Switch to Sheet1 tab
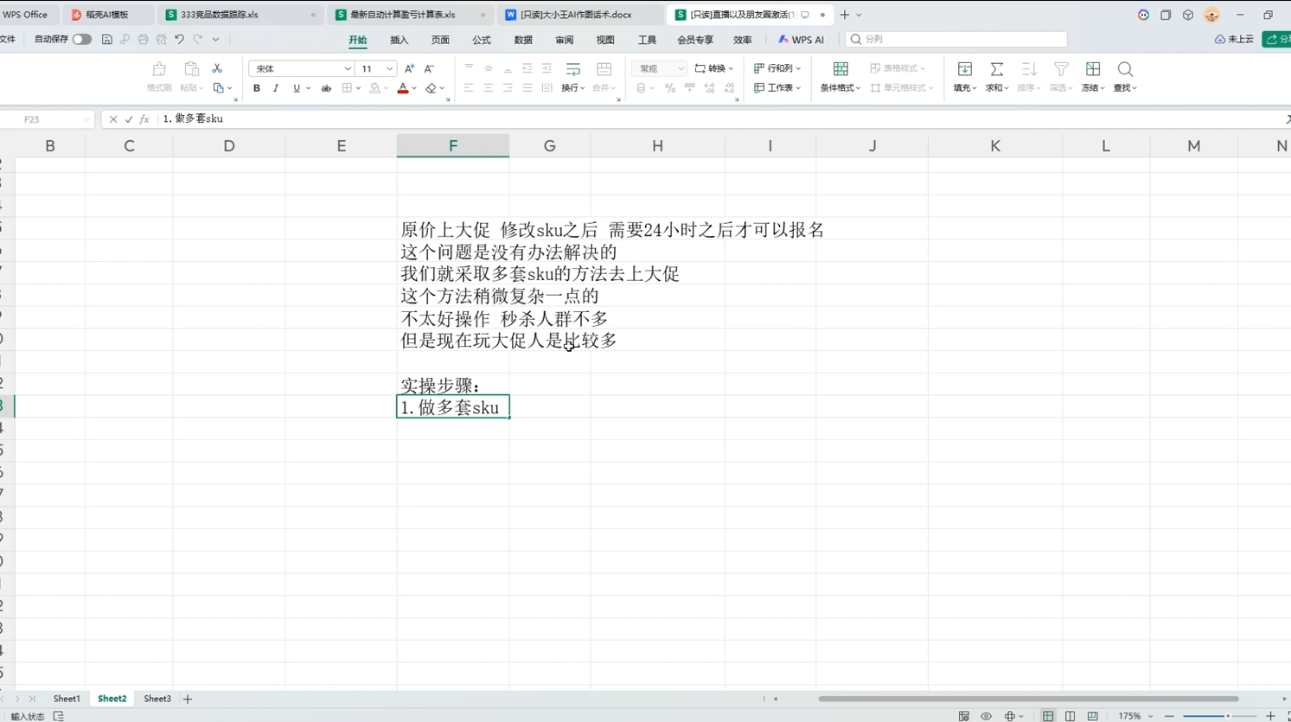This screenshot has width=1291, height=722. 67,699
